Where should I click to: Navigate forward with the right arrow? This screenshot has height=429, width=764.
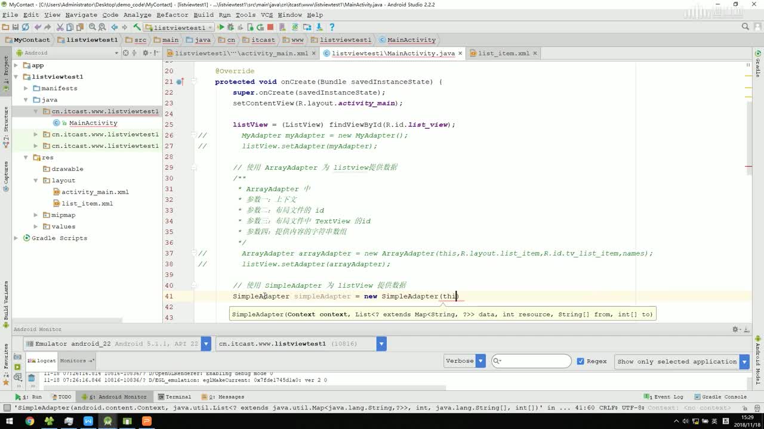coord(124,27)
